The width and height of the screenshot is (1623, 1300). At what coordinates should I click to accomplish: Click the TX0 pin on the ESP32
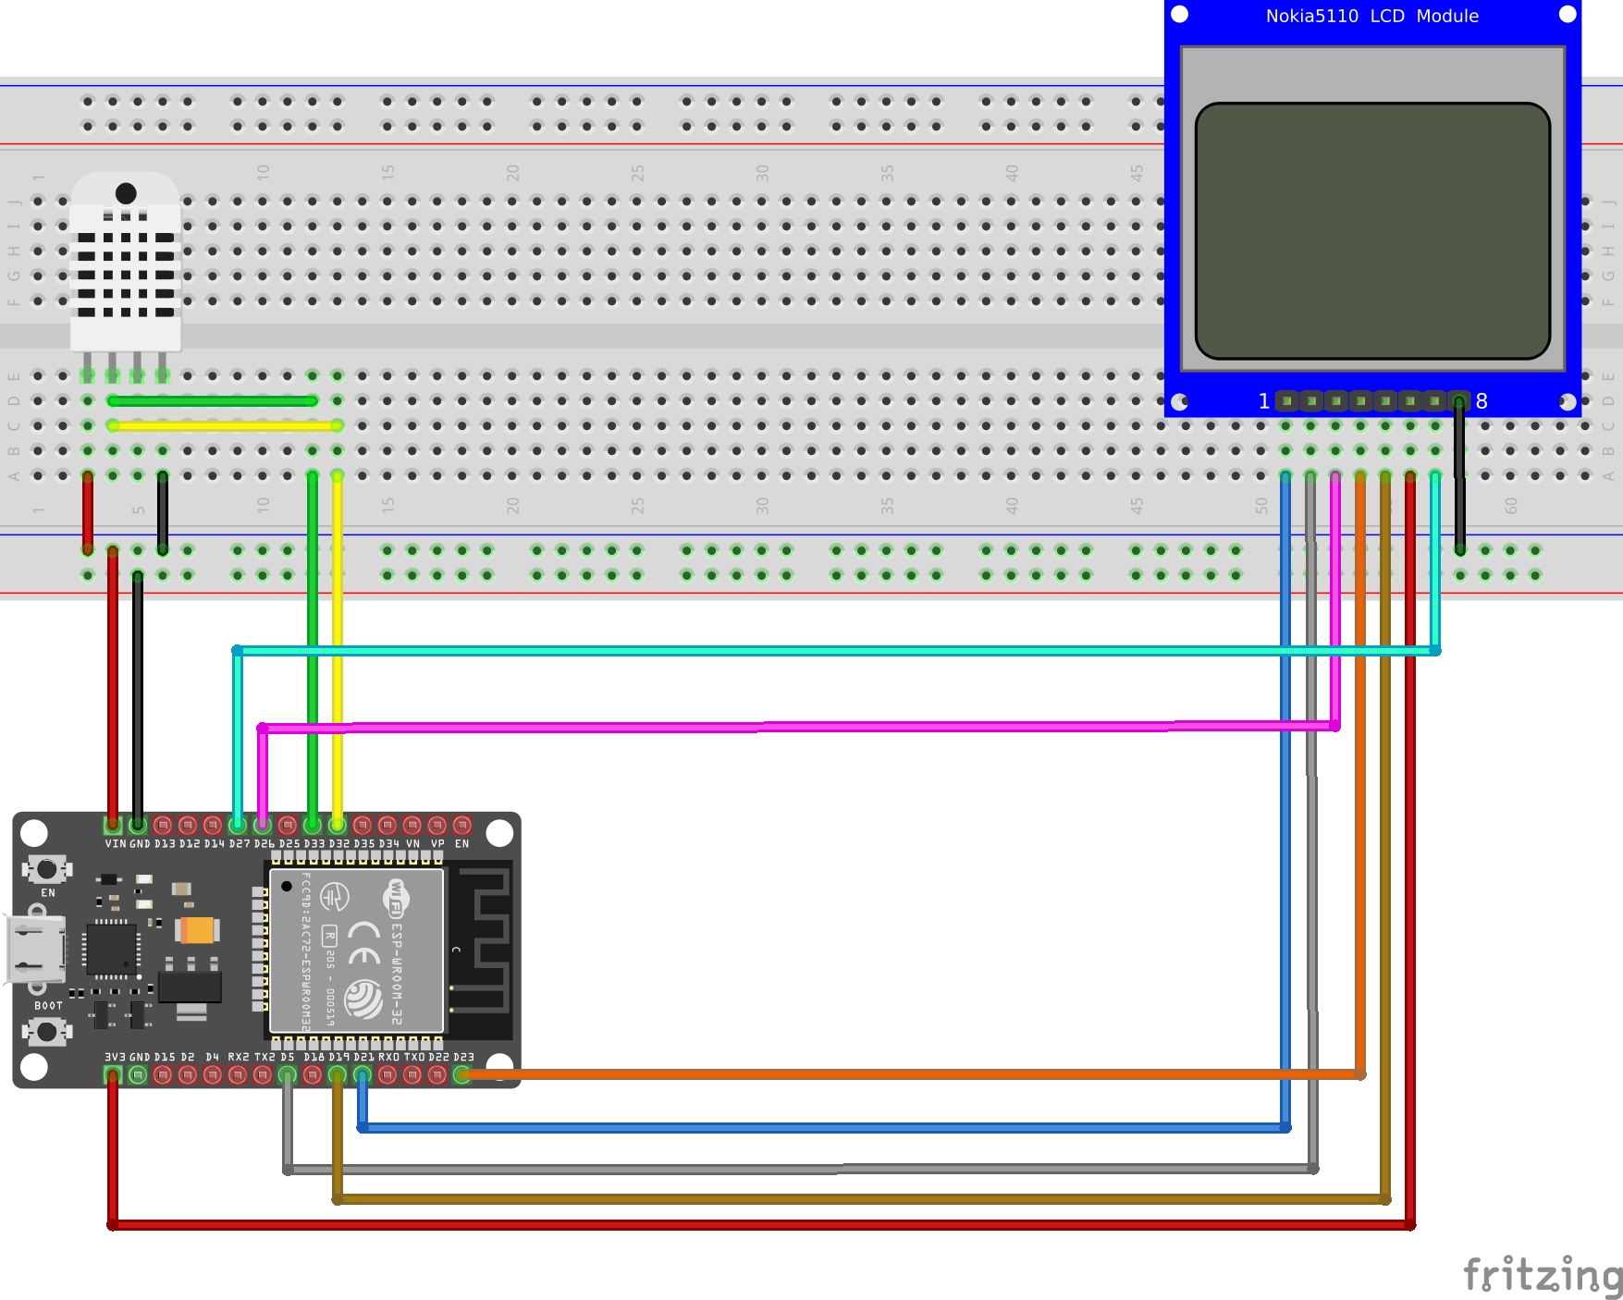pos(412,1074)
